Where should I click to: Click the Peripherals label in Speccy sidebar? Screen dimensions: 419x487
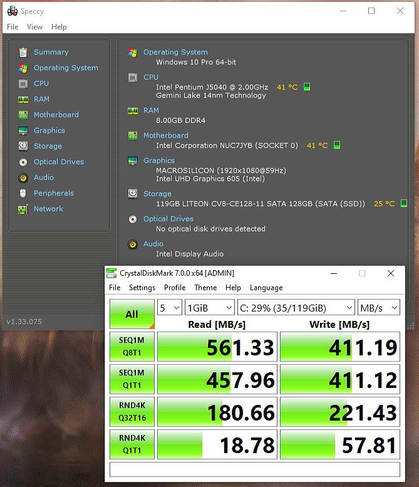click(x=54, y=193)
